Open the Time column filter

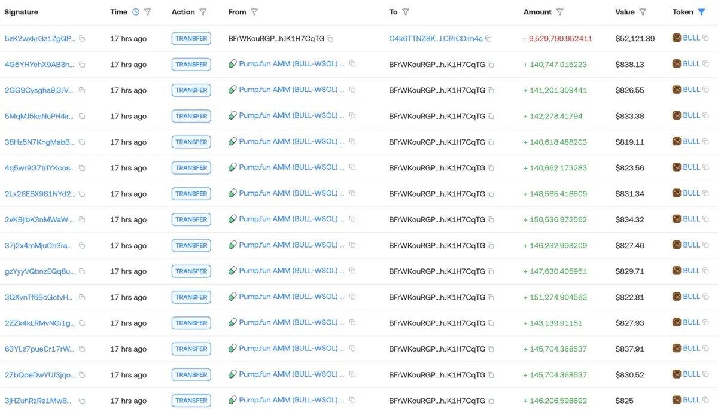148,12
